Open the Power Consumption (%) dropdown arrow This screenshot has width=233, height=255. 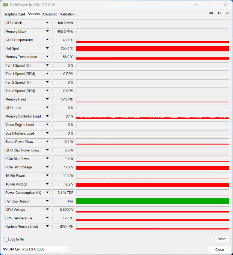point(47,192)
